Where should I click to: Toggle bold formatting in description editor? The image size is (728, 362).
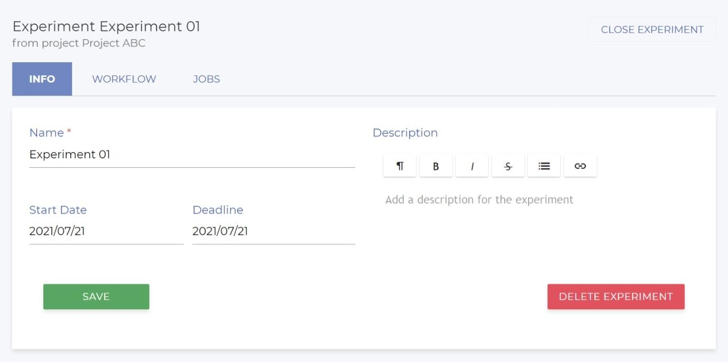pyautogui.click(x=436, y=166)
